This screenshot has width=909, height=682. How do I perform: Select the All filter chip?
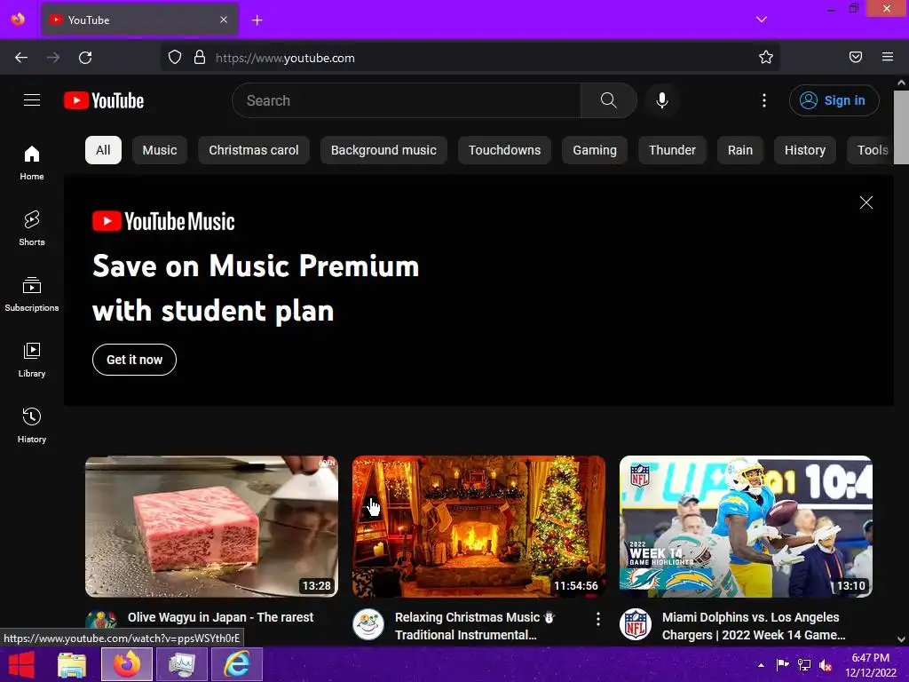(103, 150)
